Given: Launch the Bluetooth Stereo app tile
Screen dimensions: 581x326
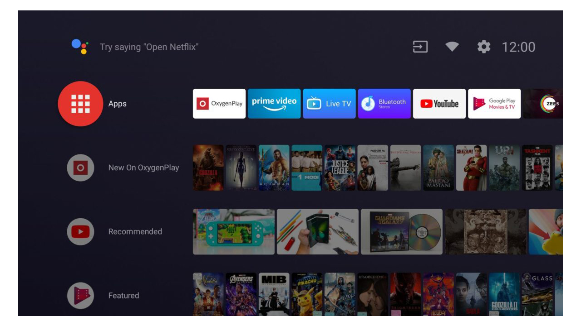Looking at the screenshot, I should (384, 104).
